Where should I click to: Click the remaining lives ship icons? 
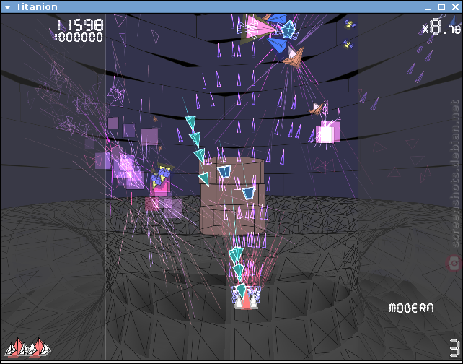pos(27,347)
